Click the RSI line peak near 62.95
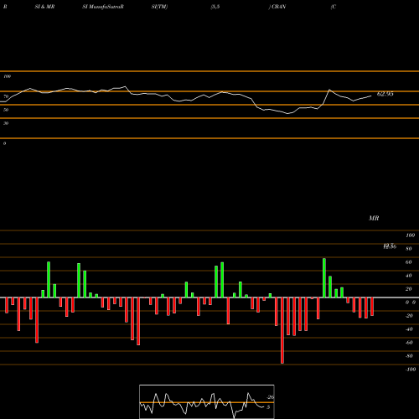Screen dimensions: 419x419 click(x=329, y=90)
